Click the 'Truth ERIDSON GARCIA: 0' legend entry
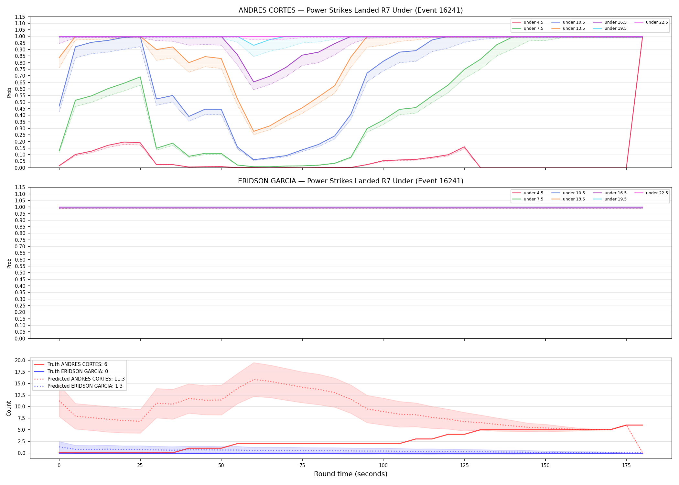The width and height of the screenshot is (679, 485). (x=71, y=372)
